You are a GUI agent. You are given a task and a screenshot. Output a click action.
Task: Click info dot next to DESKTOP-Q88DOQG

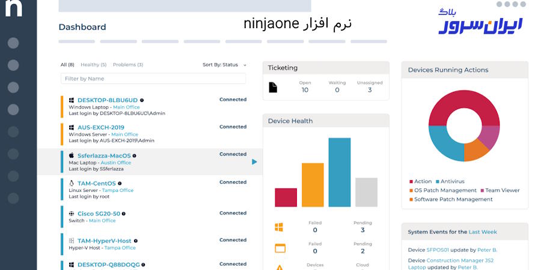pyautogui.click(x=144, y=265)
